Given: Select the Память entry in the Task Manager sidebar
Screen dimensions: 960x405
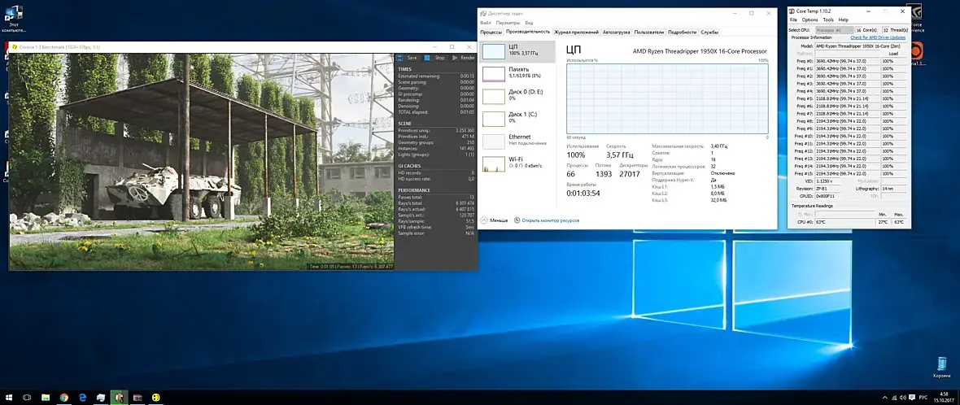Looking at the screenshot, I should coord(518,73).
